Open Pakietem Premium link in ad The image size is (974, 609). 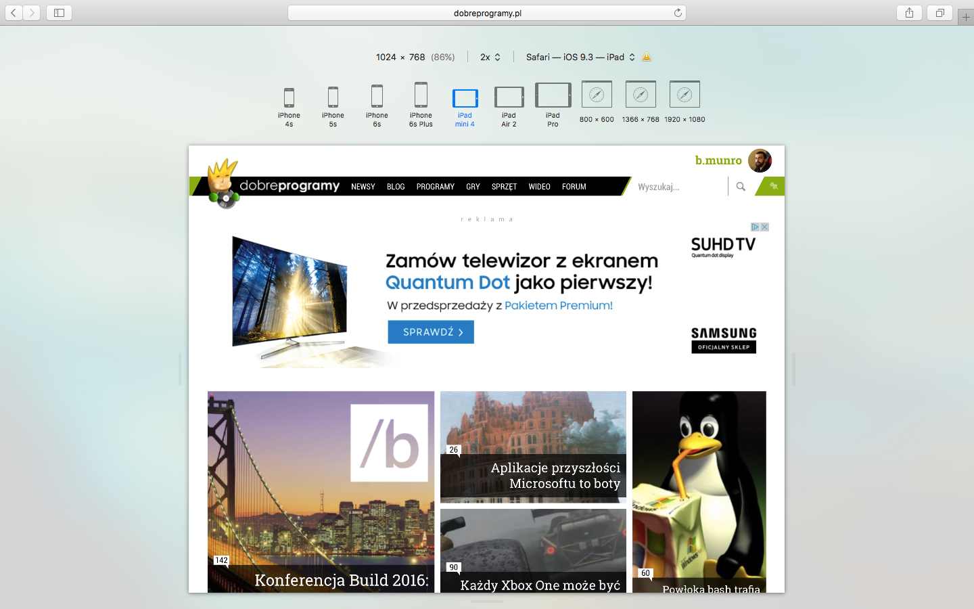coord(559,305)
